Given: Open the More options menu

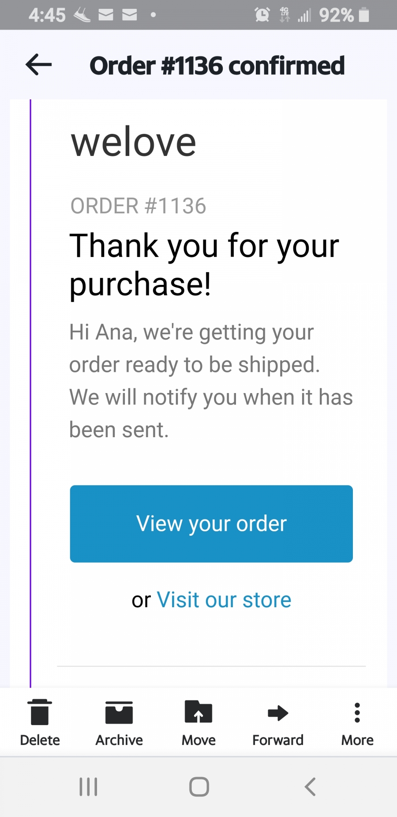Looking at the screenshot, I should (x=357, y=722).
